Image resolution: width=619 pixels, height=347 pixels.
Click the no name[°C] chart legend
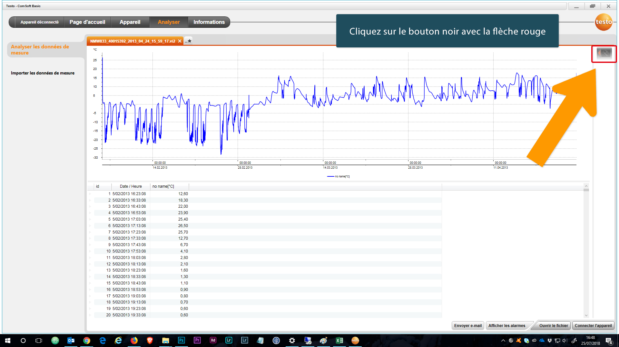coord(338,176)
